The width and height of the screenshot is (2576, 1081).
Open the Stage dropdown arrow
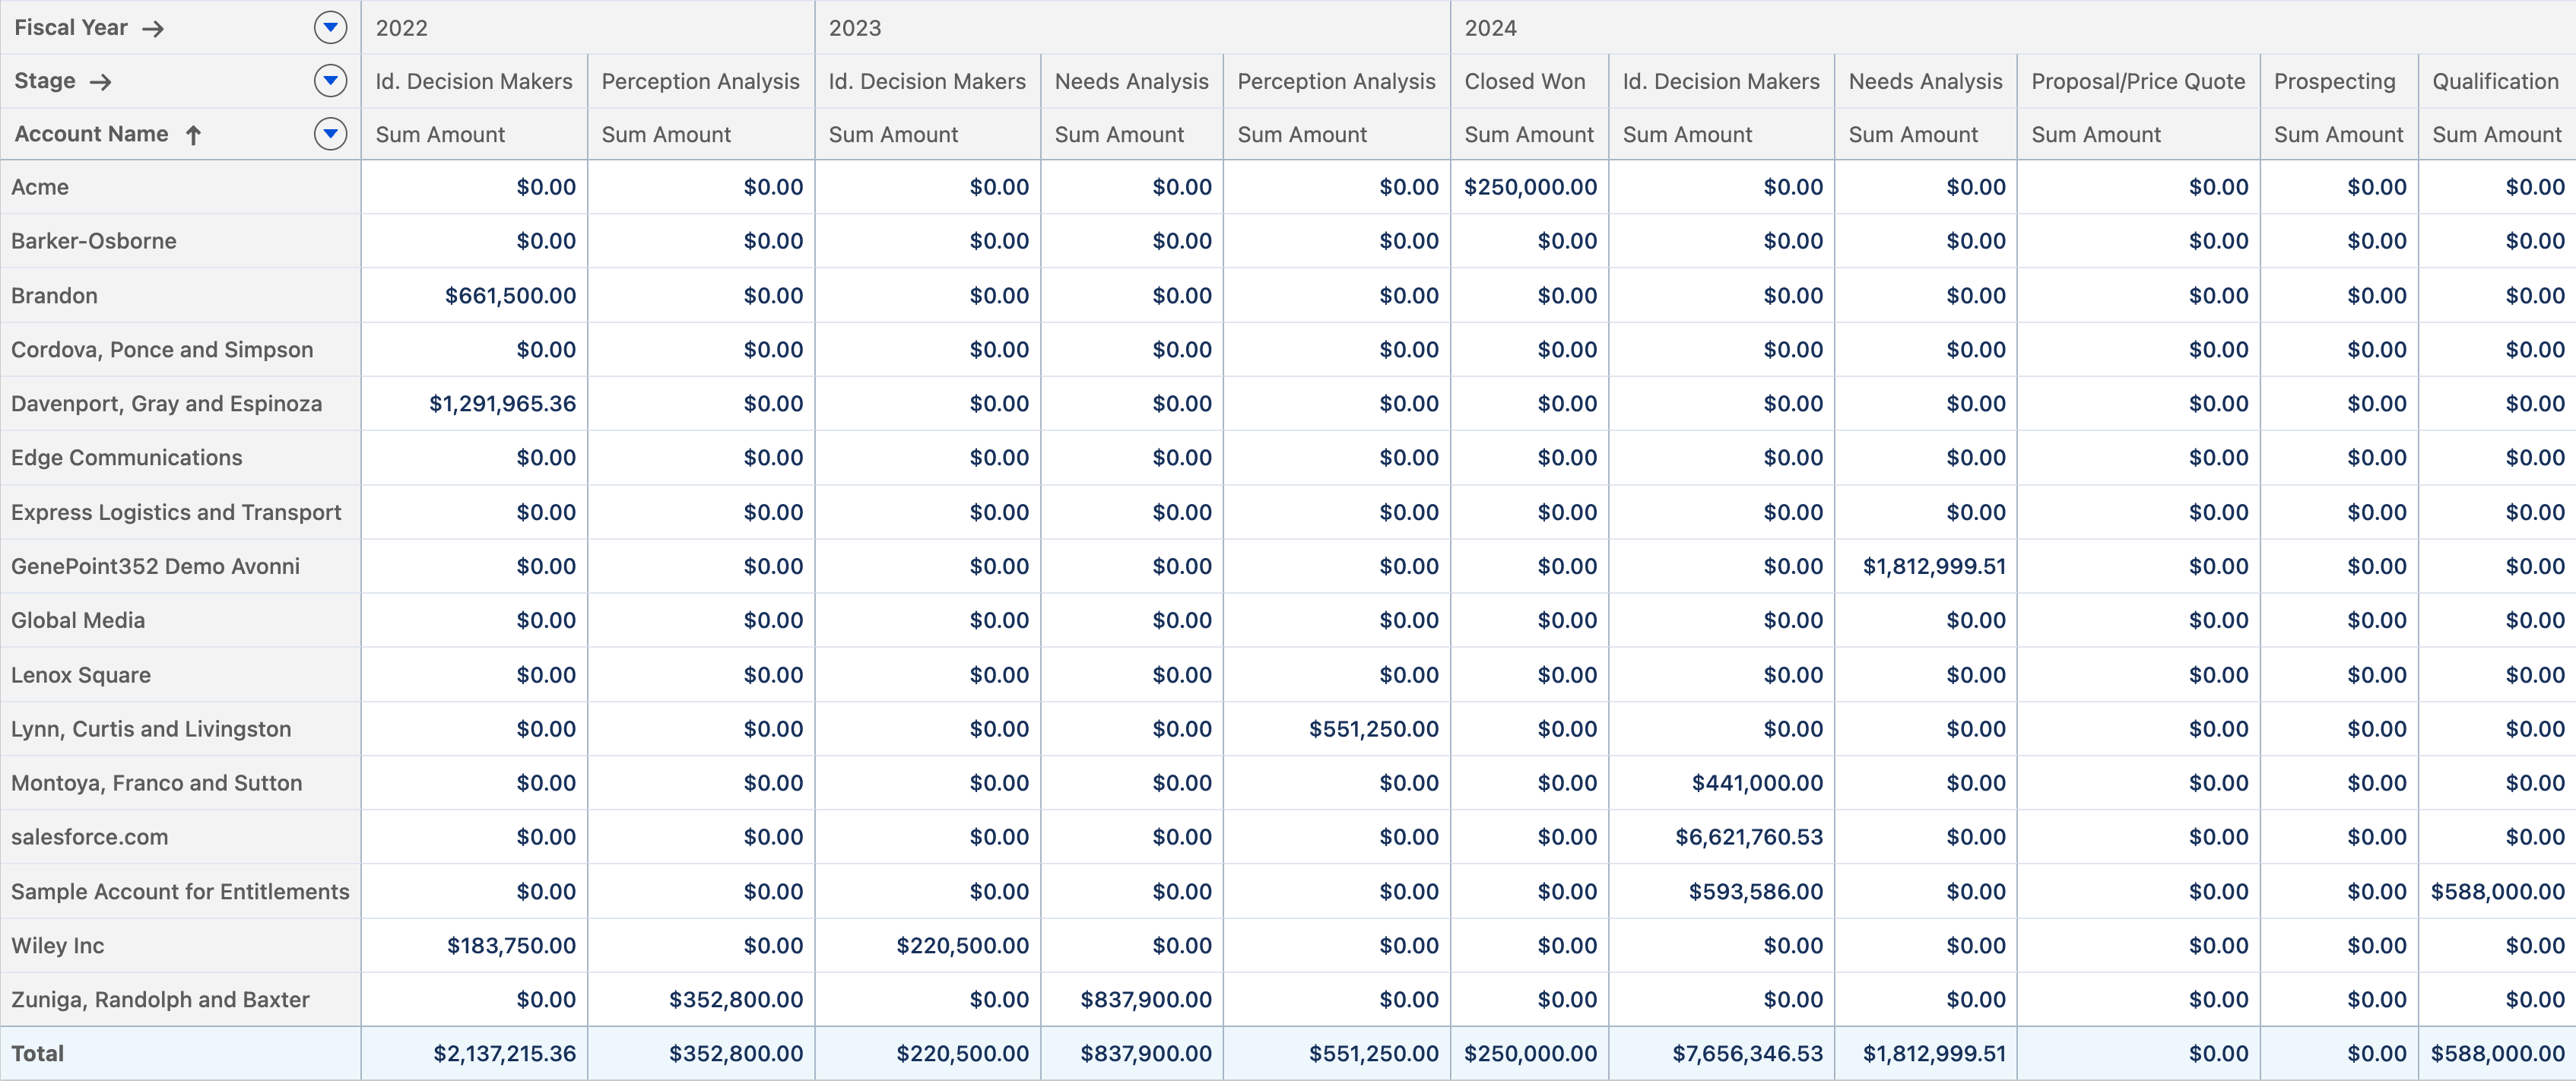click(330, 80)
